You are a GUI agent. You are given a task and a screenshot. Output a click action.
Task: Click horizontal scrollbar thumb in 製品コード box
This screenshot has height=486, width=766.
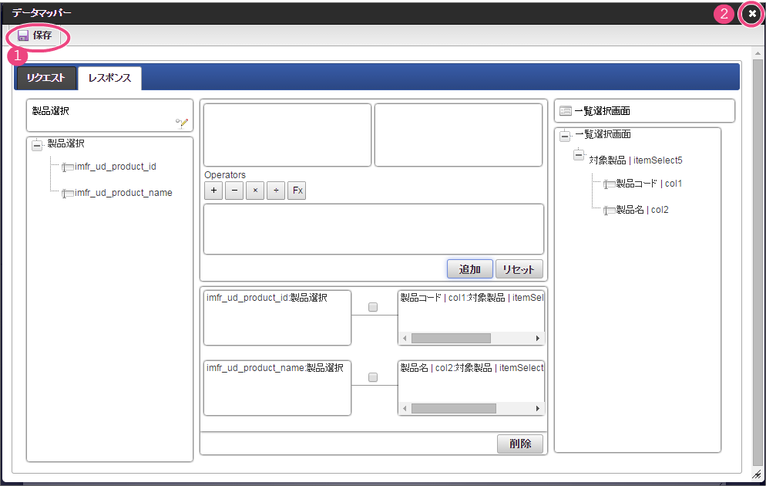tap(451, 339)
